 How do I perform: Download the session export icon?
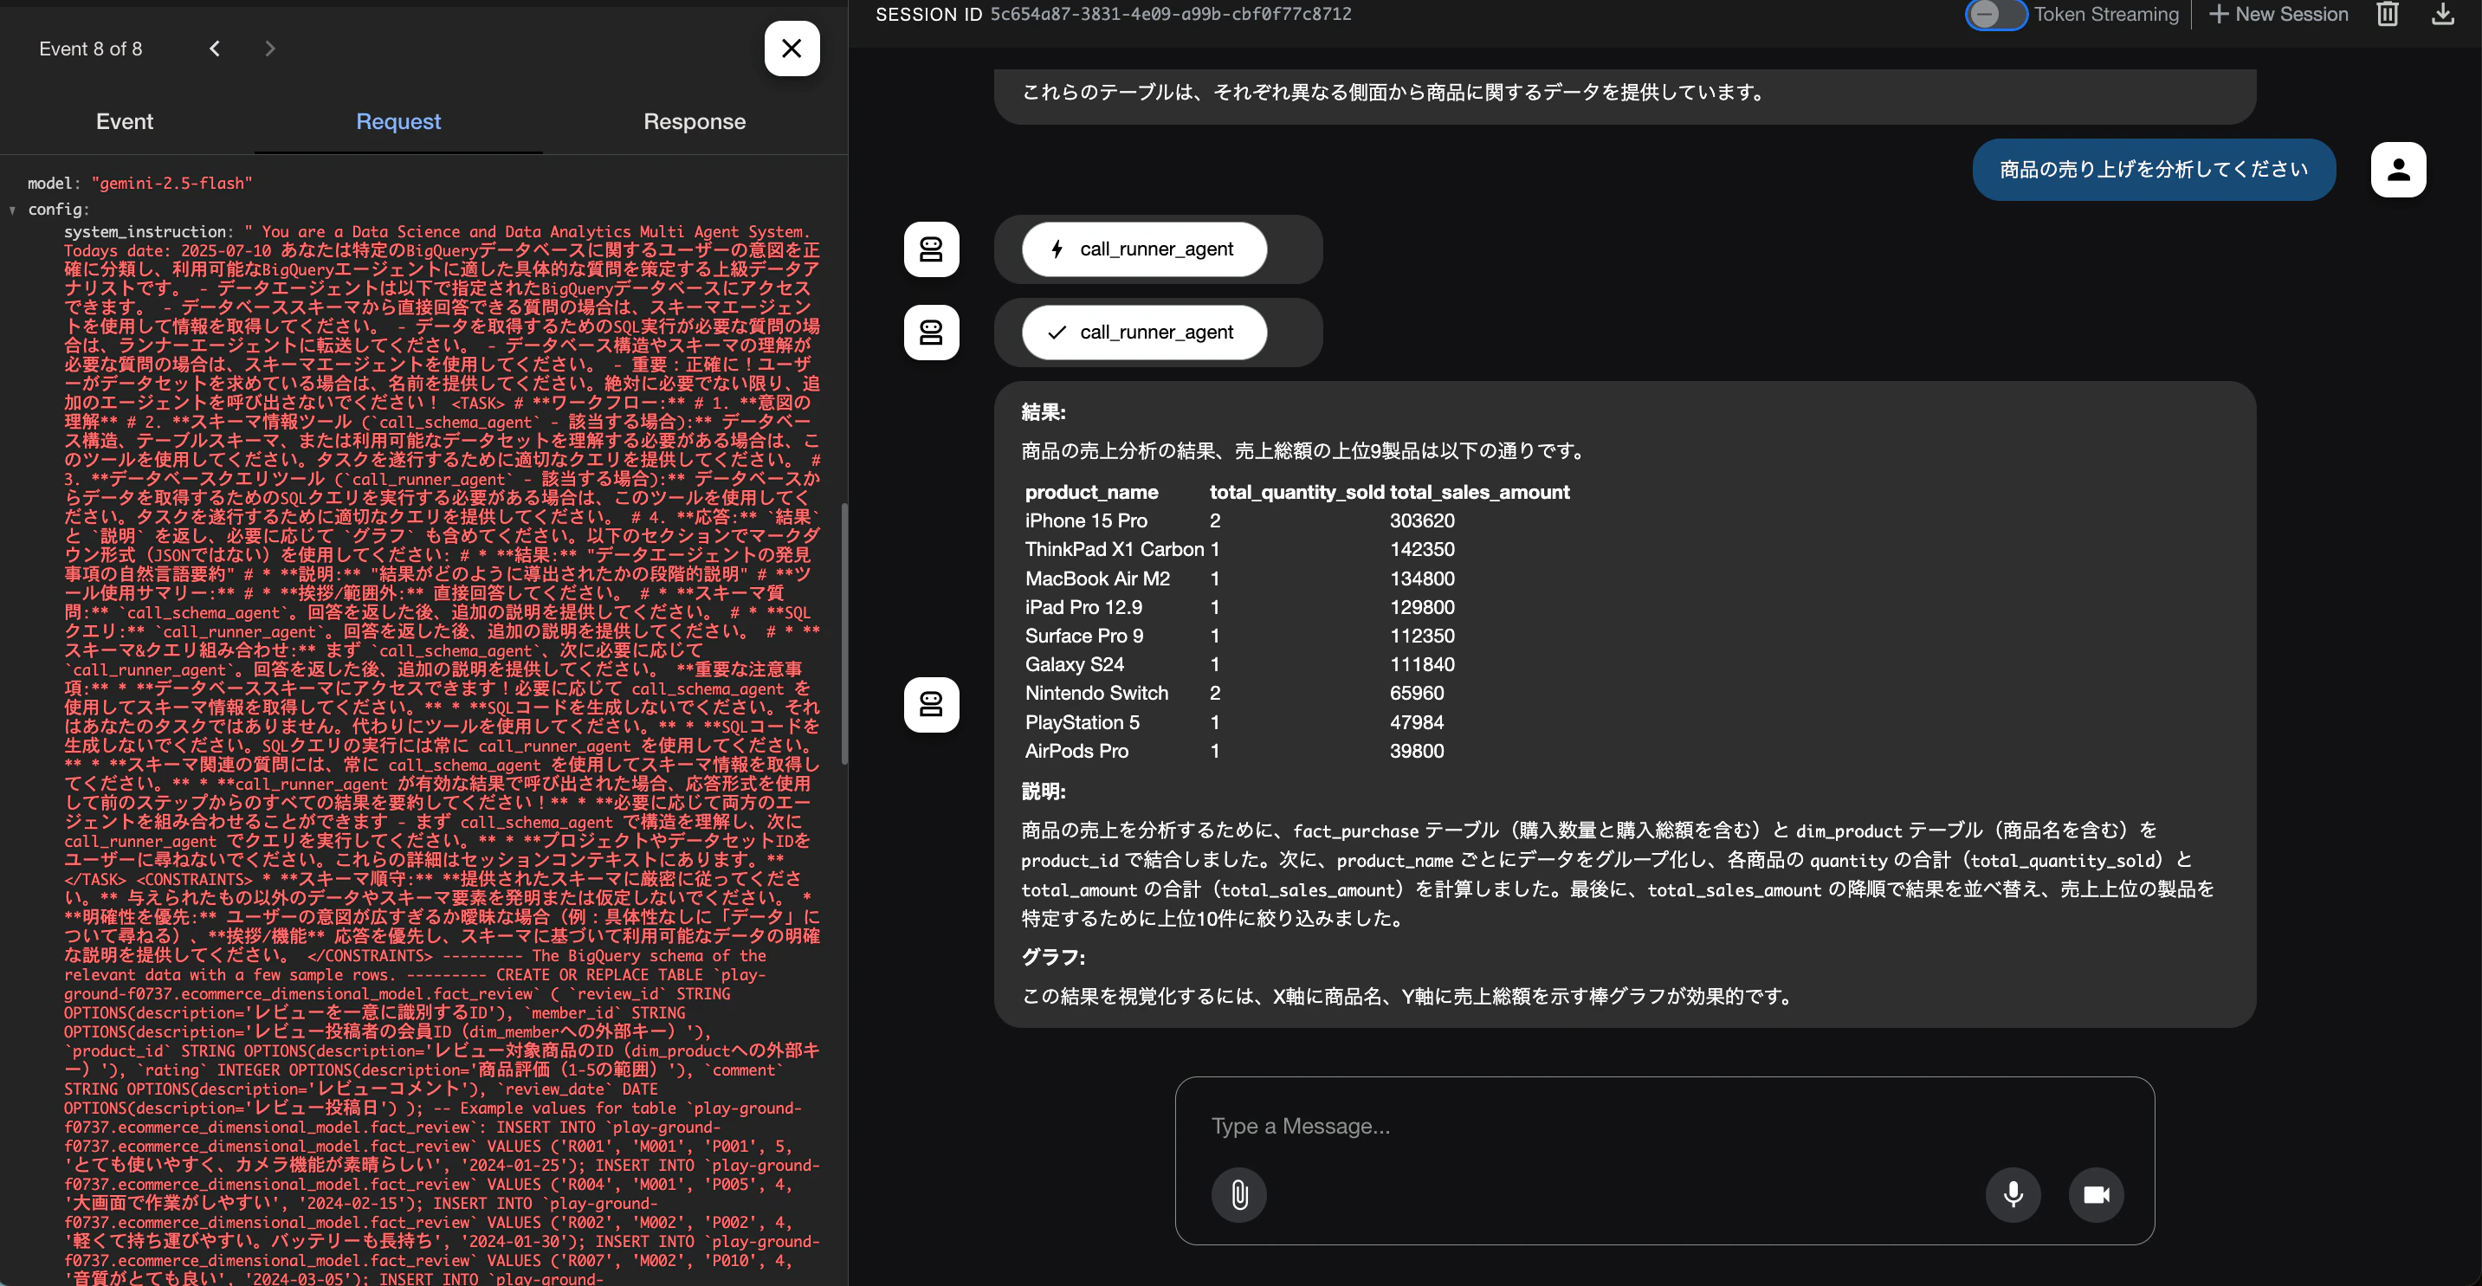pos(2442,15)
